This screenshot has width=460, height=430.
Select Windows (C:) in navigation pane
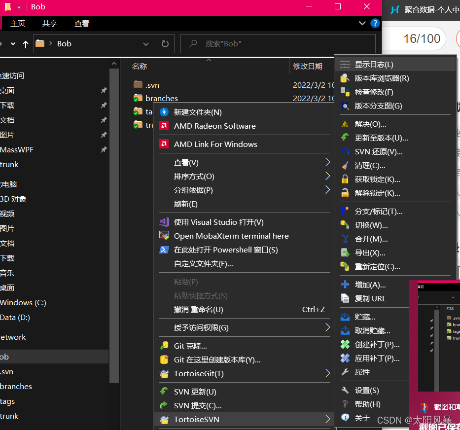pyautogui.click(x=23, y=303)
